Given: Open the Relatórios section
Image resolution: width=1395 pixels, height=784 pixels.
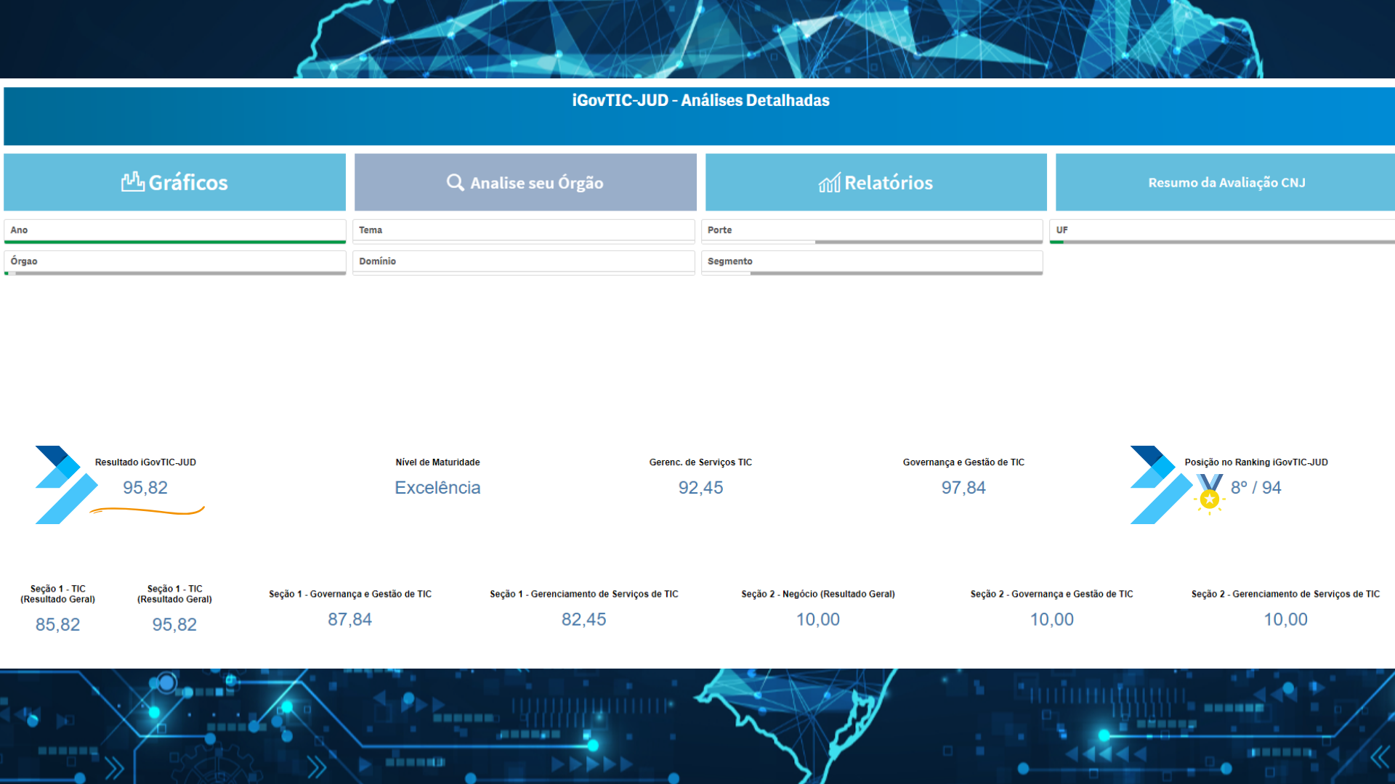Looking at the screenshot, I should coord(888,183).
